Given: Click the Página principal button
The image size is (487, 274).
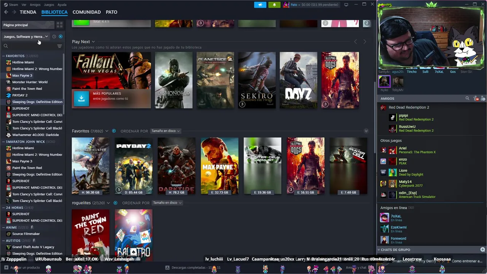Looking at the screenshot, I should (28, 25).
